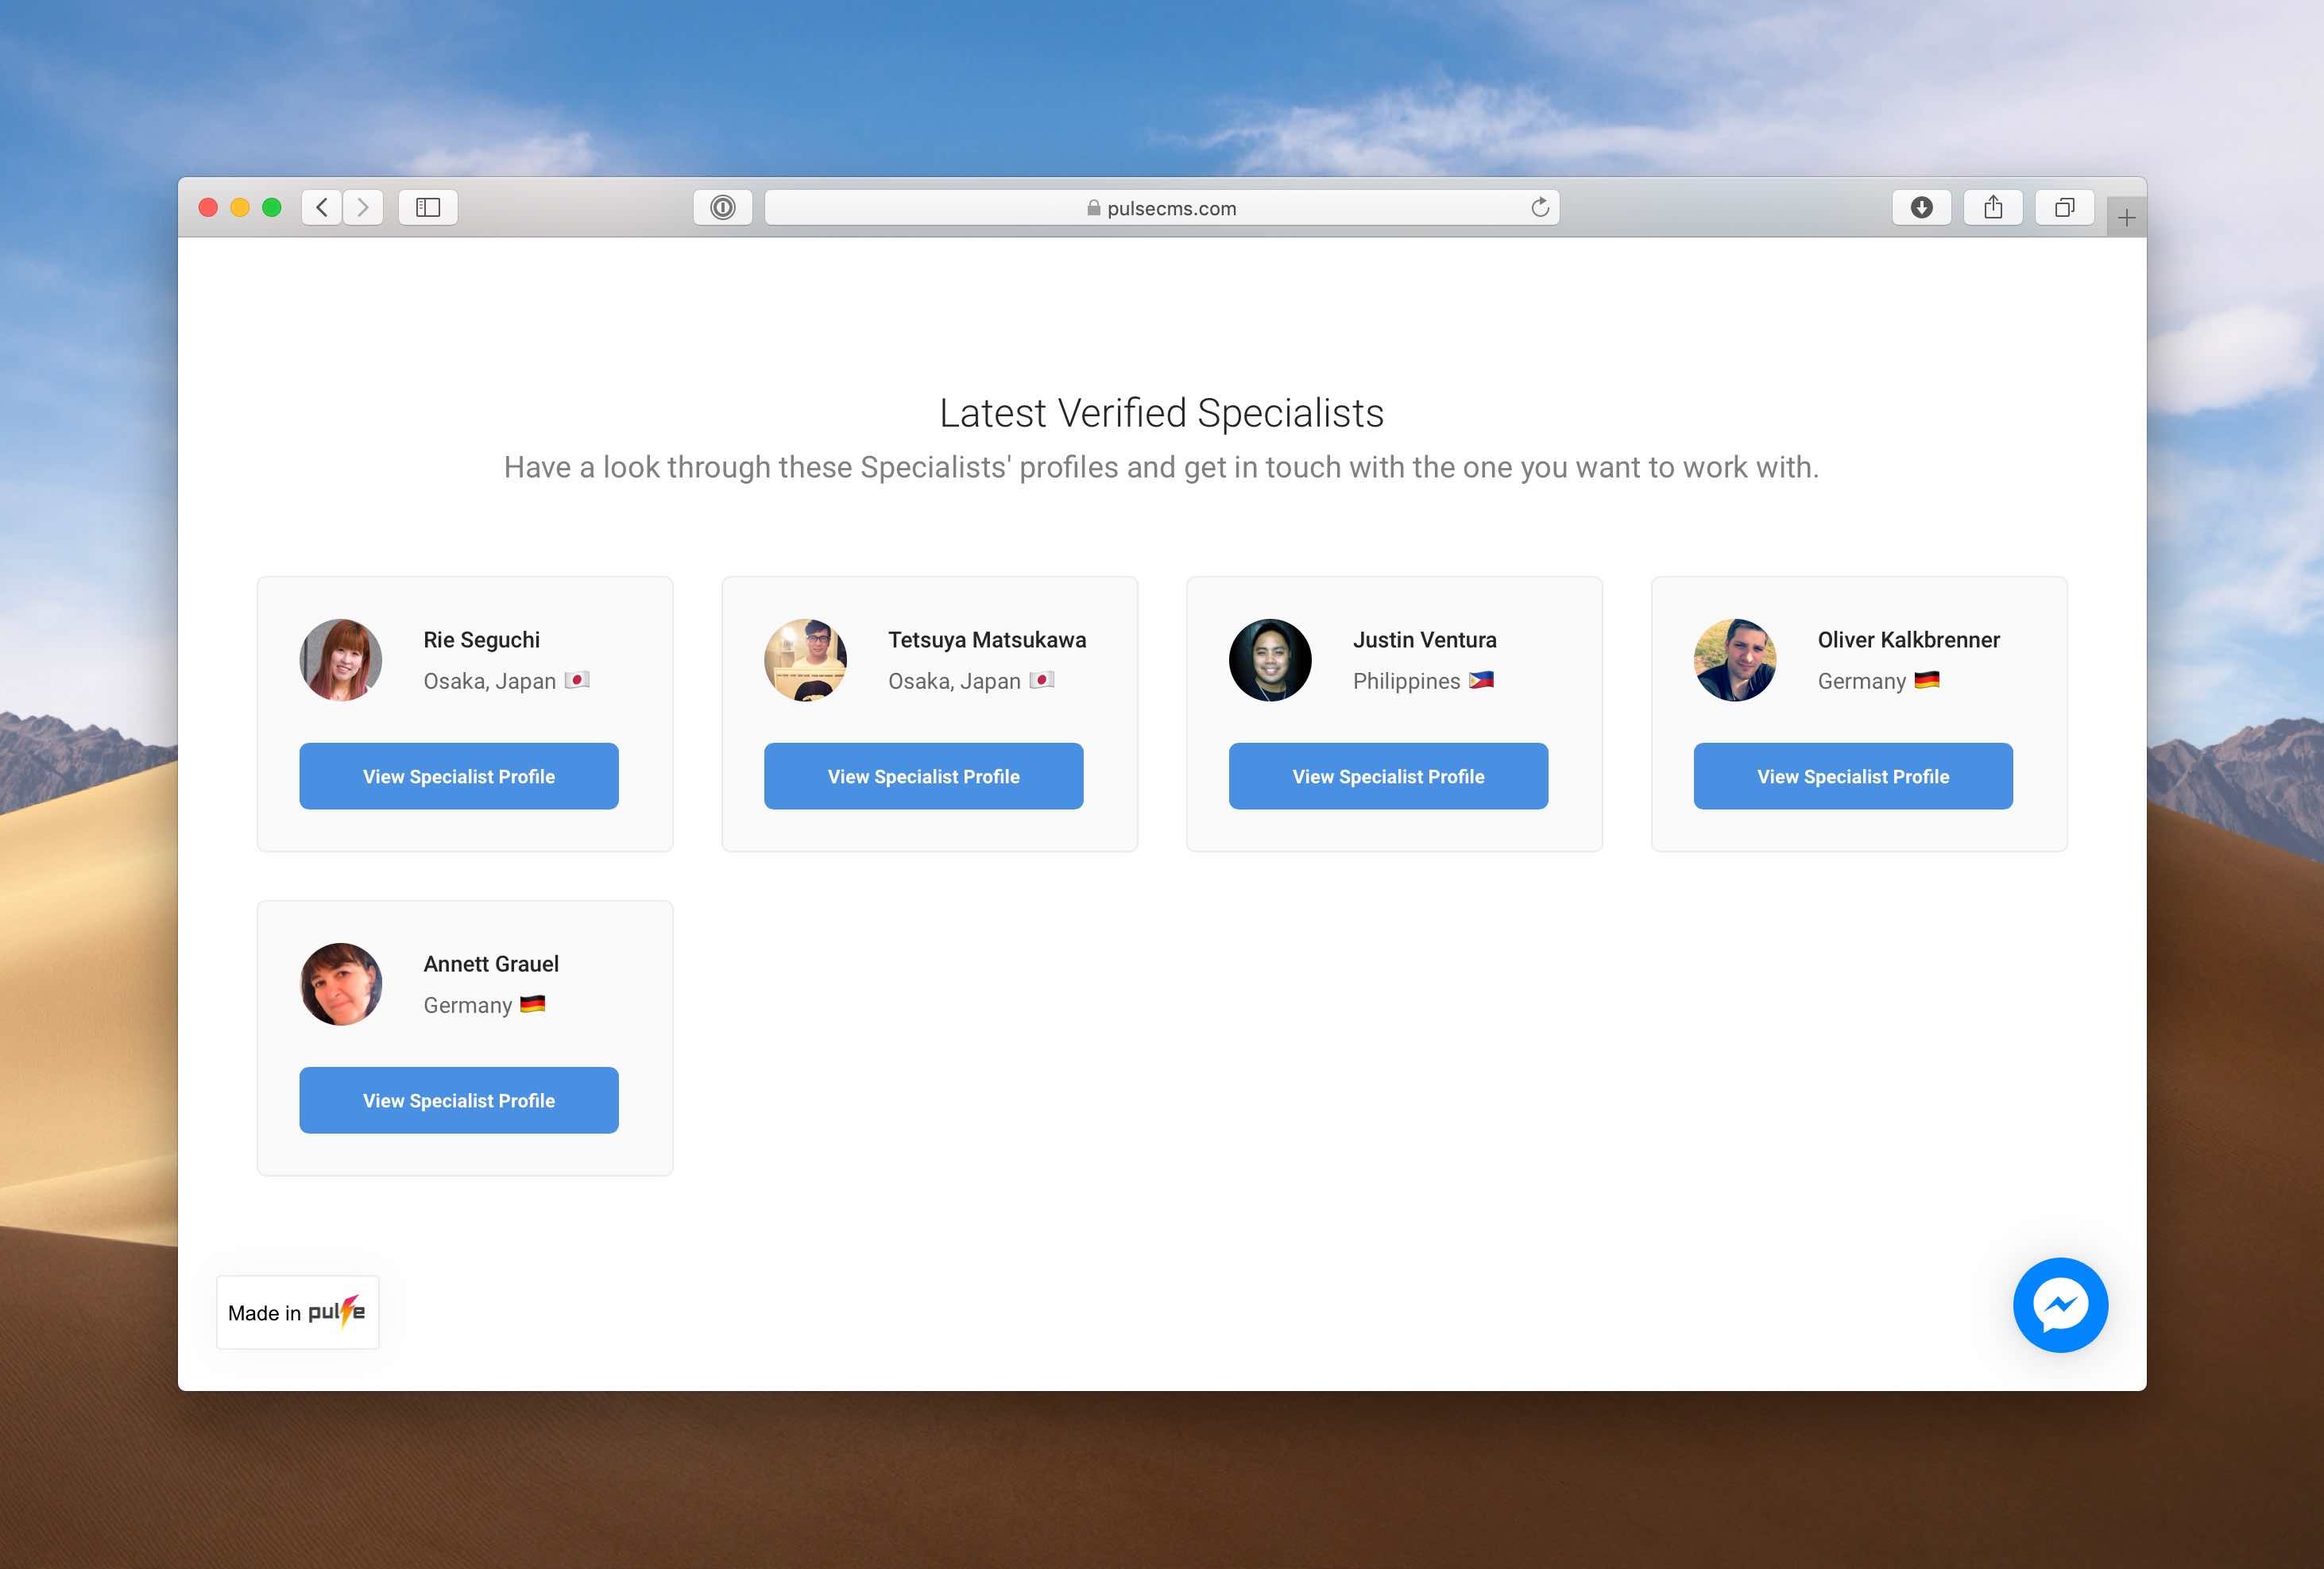Add a new tab with plus icon
This screenshot has height=1569, width=2324.
coord(2126,217)
